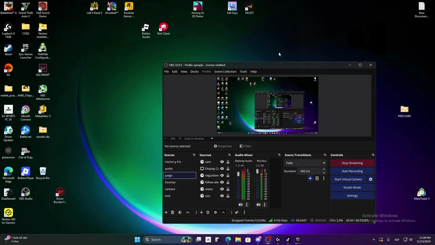The image size is (435, 245).
Task: Lock the voz source
Action: (x=228, y=196)
